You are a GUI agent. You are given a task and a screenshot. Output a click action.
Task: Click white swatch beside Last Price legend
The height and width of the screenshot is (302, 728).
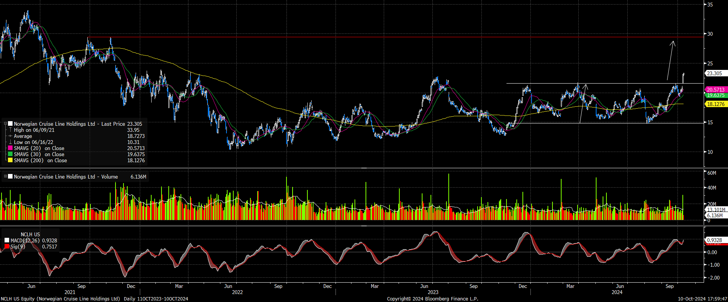11,124
